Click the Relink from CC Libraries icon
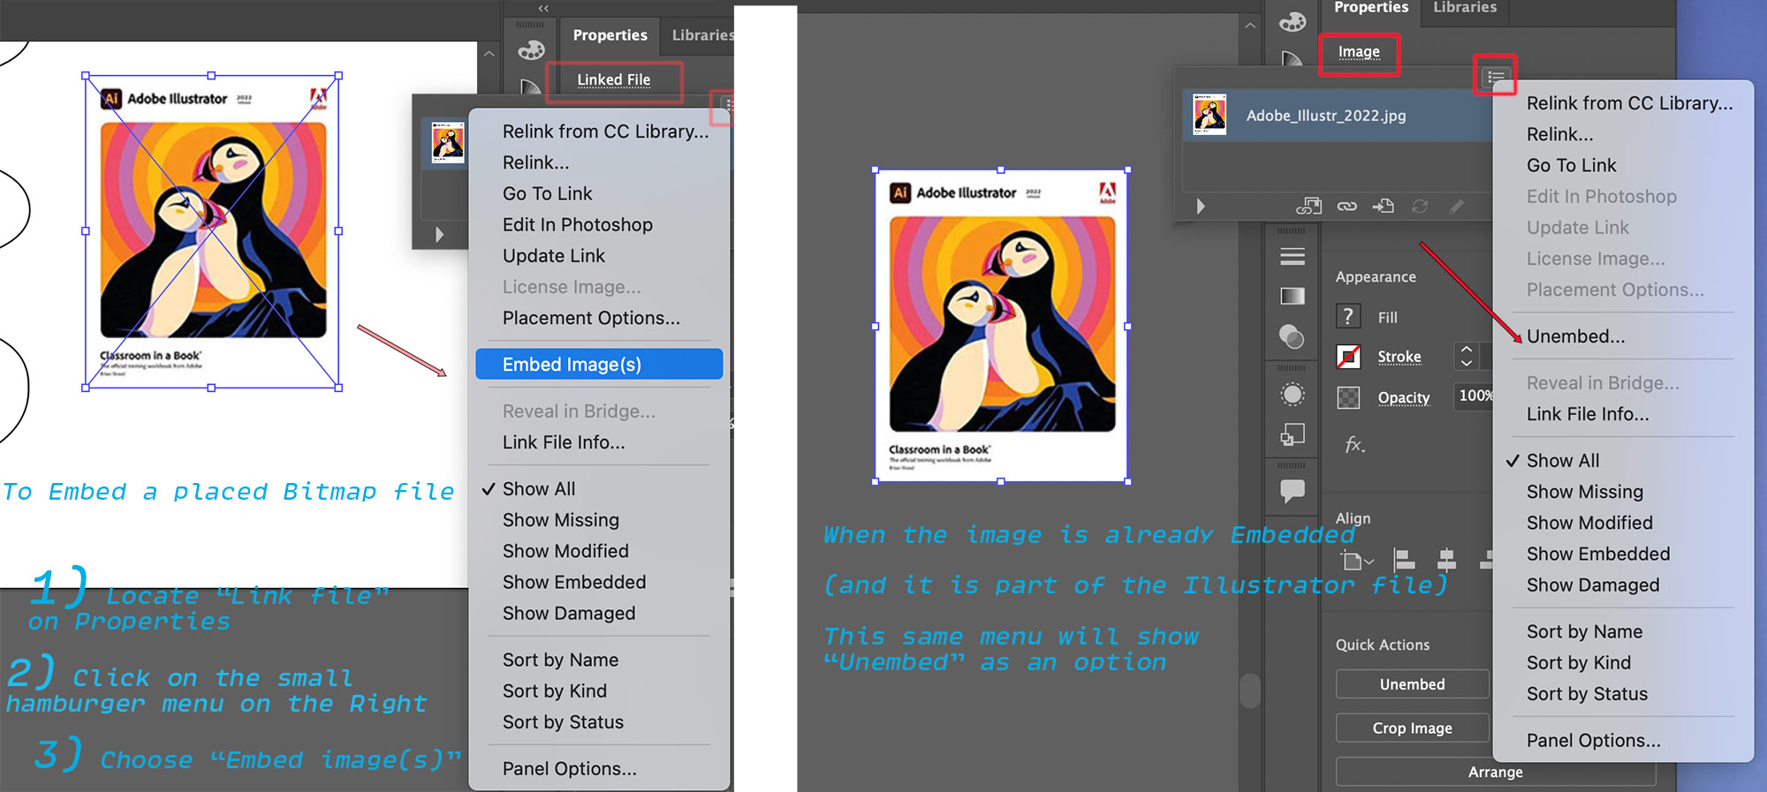The width and height of the screenshot is (1767, 792). [x=1308, y=207]
